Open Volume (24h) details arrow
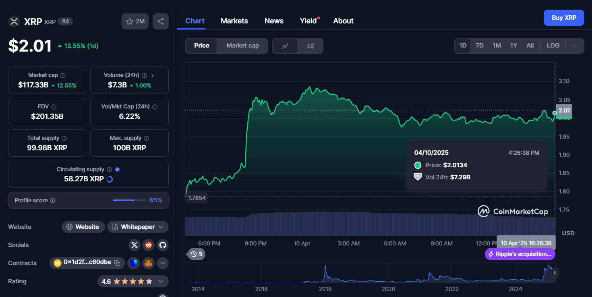This screenshot has height=297, width=592. [153, 75]
